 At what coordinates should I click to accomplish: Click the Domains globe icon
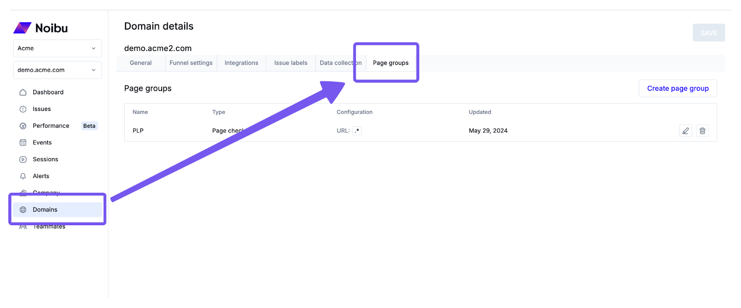coord(23,210)
